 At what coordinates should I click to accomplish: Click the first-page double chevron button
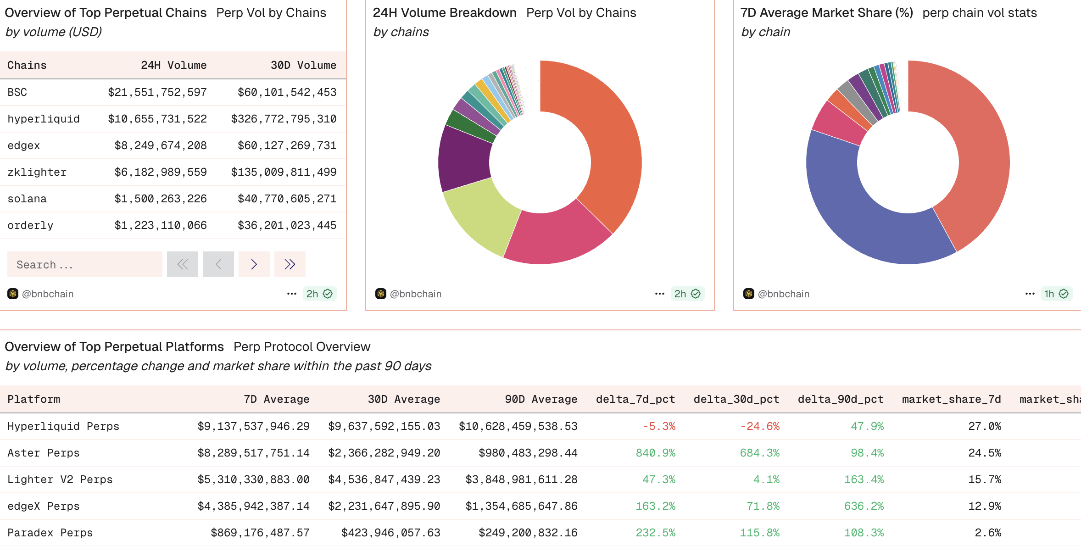tap(182, 264)
